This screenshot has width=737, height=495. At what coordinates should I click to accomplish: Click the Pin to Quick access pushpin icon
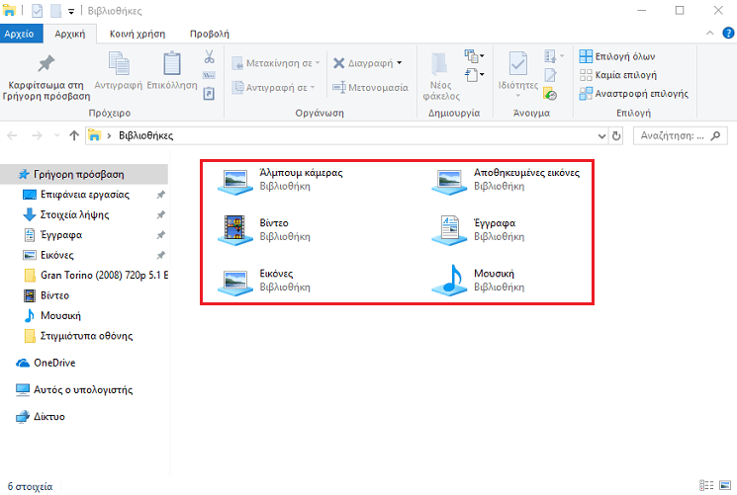pyautogui.click(x=46, y=63)
